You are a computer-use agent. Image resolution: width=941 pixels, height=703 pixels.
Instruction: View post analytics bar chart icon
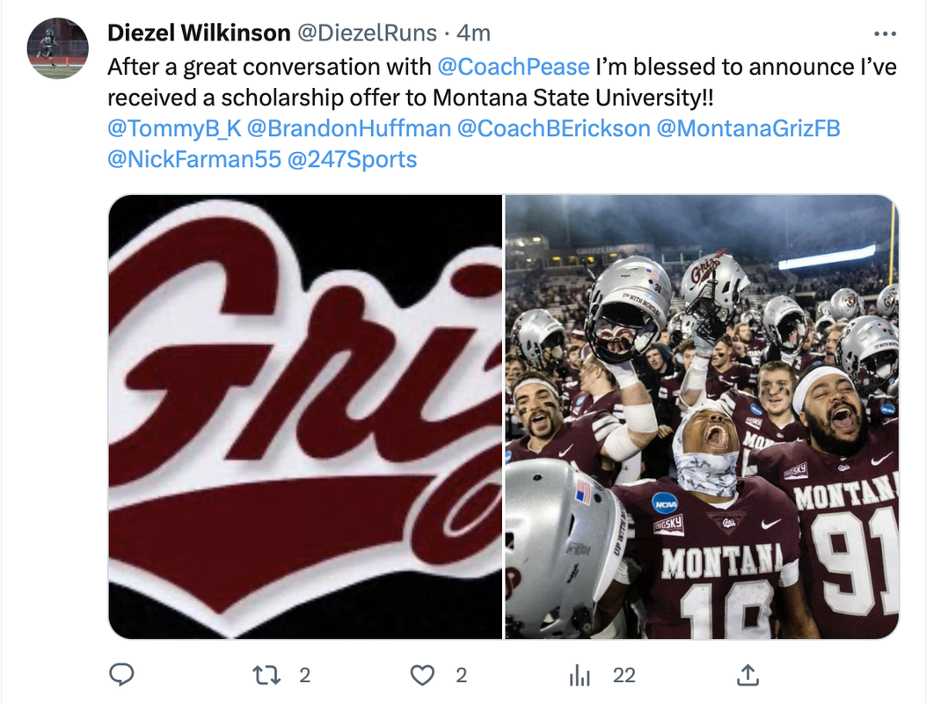click(x=580, y=675)
